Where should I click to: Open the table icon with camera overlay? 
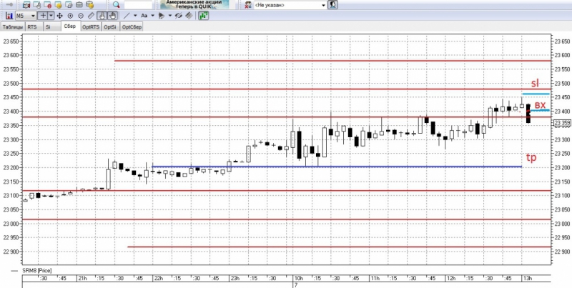(x=26, y=5)
